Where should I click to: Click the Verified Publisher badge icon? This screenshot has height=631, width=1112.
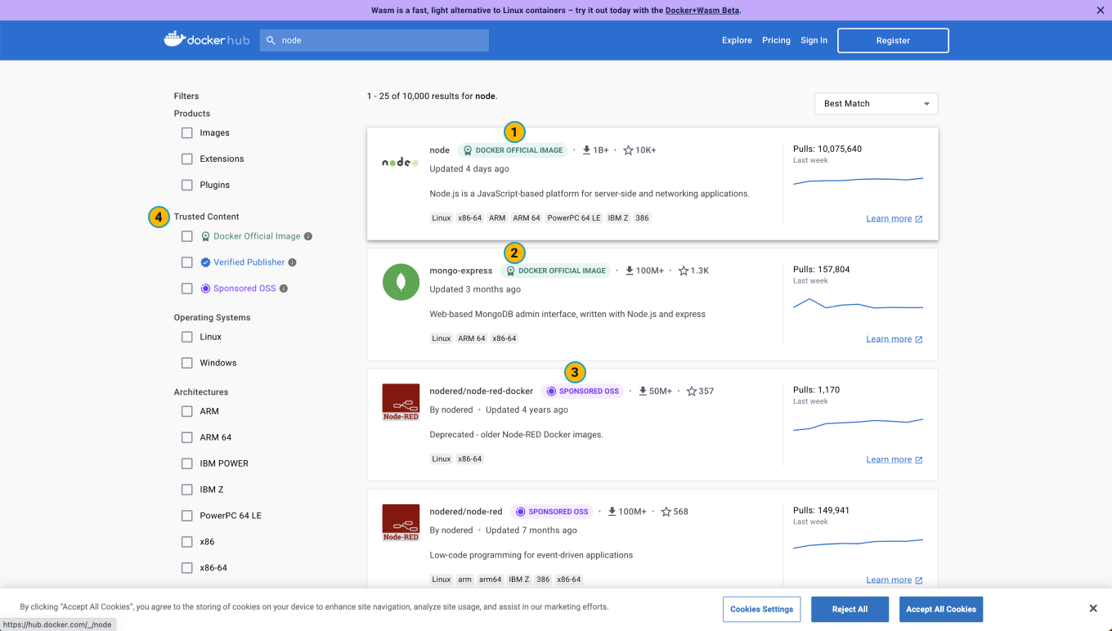206,262
